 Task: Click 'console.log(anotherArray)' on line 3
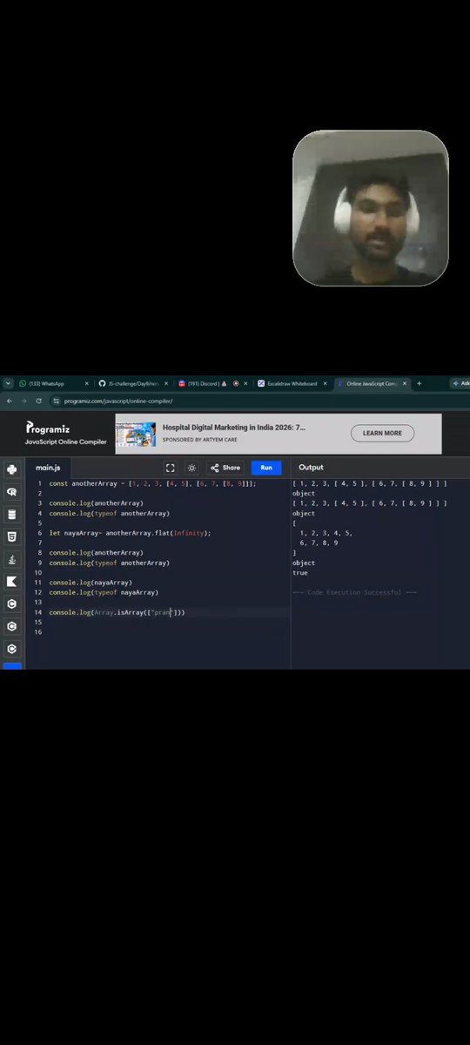(x=96, y=502)
